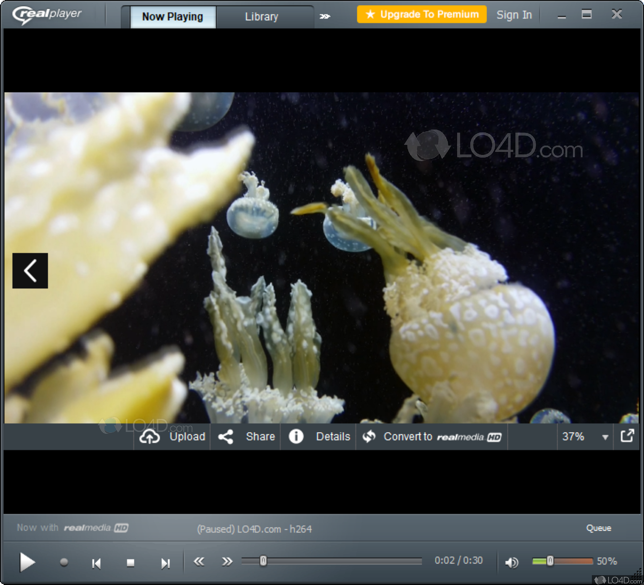644x585 pixels.
Task: Skip to next track
Action: 165,563
